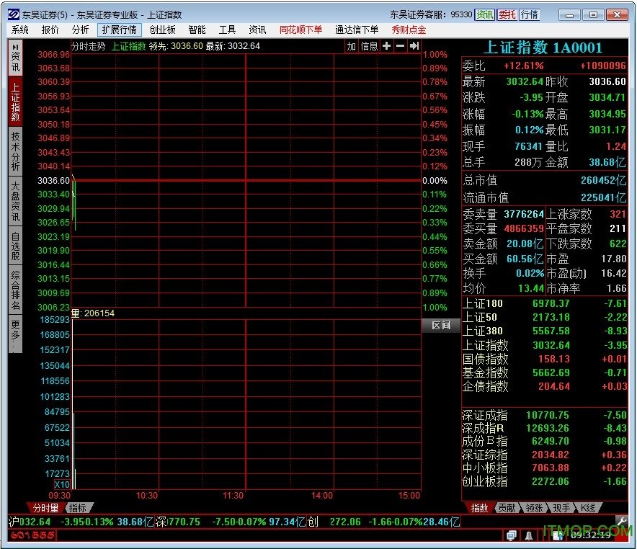Click the 委托 button in title bar
The image size is (637, 549).
pos(507,14)
